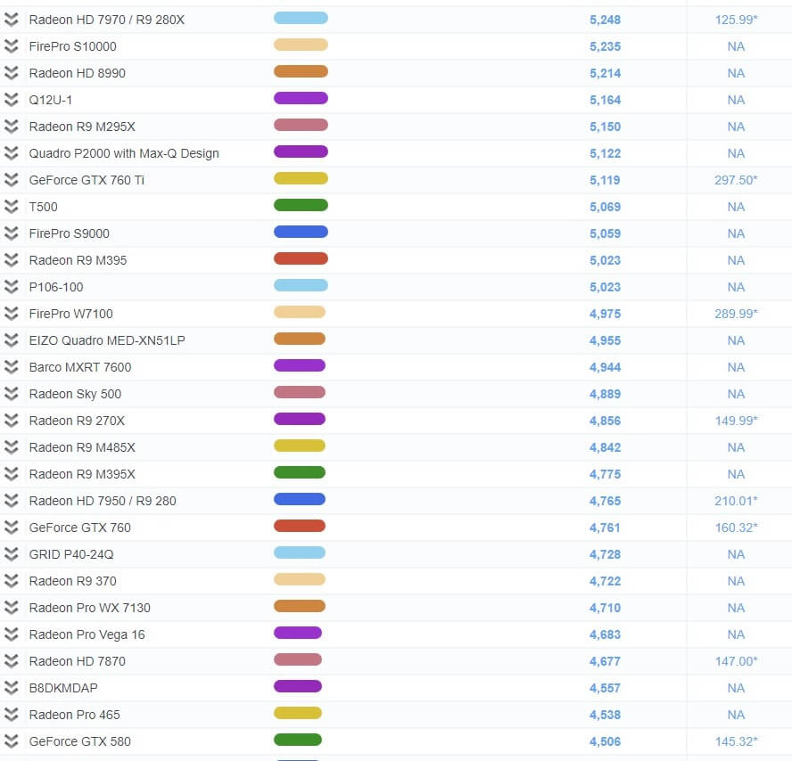Expand the Radeon R9 M295X row chevron
The height and width of the screenshot is (761, 792).
tap(11, 127)
